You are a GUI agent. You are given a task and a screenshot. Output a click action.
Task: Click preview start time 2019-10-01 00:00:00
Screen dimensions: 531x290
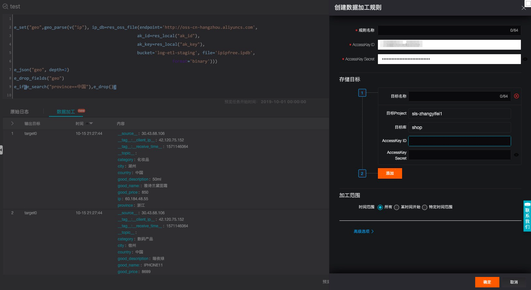283,102
